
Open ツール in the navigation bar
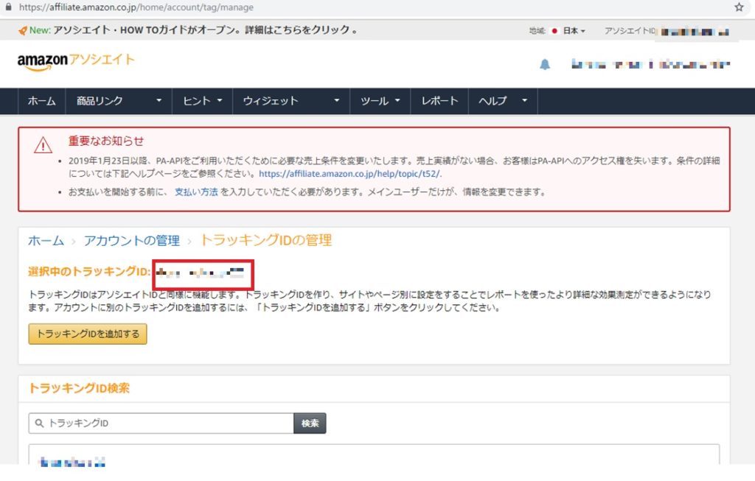(x=375, y=101)
